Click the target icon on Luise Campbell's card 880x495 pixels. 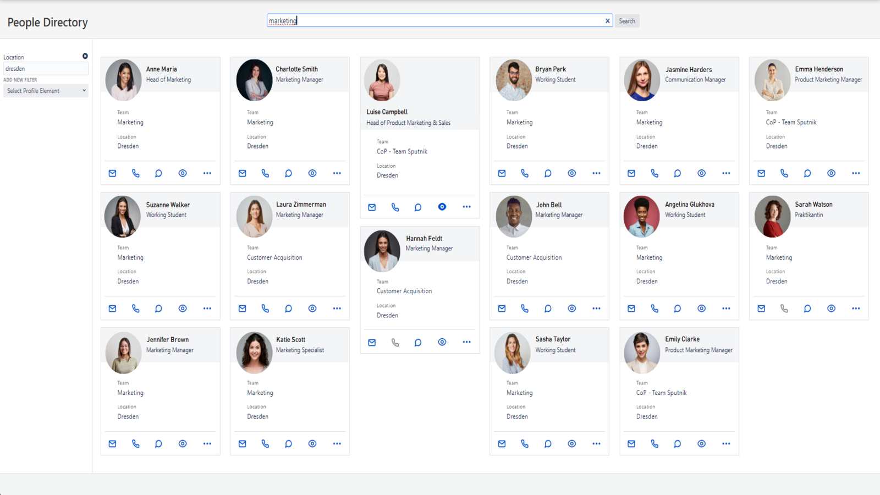pos(442,207)
